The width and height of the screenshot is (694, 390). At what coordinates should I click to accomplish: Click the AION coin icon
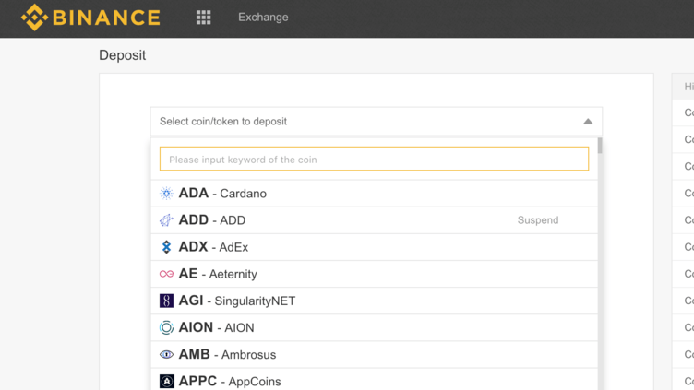click(x=166, y=327)
